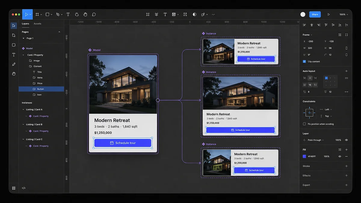This screenshot has height=203, width=361.
Task: Switch to the Assets tab
Action: [x=37, y=24]
